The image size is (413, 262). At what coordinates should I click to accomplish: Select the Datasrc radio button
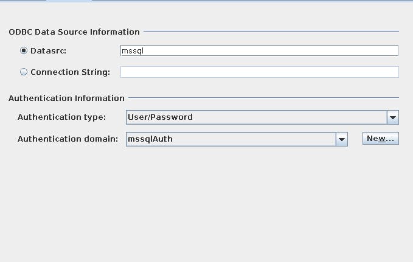[24, 51]
